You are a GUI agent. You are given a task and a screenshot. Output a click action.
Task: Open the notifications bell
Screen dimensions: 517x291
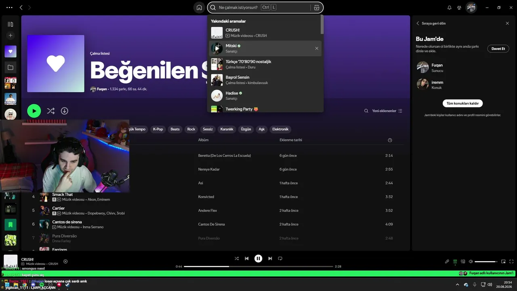click(x=450, y=8)
